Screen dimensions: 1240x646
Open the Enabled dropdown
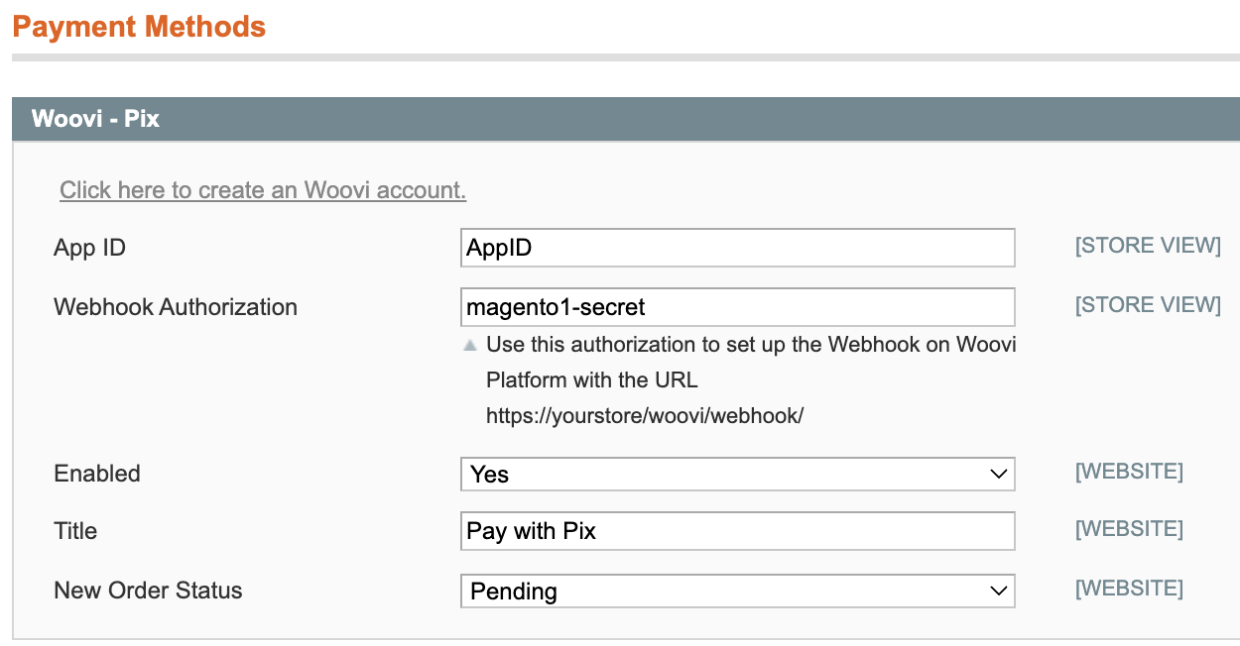[737, 474]
